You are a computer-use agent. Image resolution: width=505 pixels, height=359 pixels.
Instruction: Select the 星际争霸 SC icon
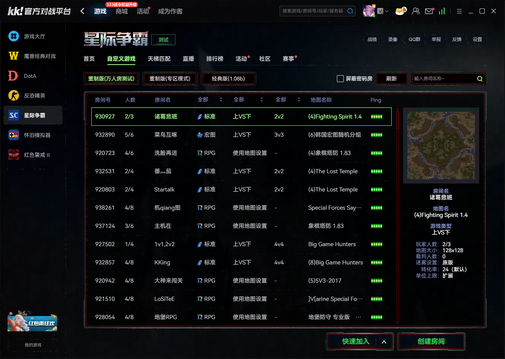point(14,115)
